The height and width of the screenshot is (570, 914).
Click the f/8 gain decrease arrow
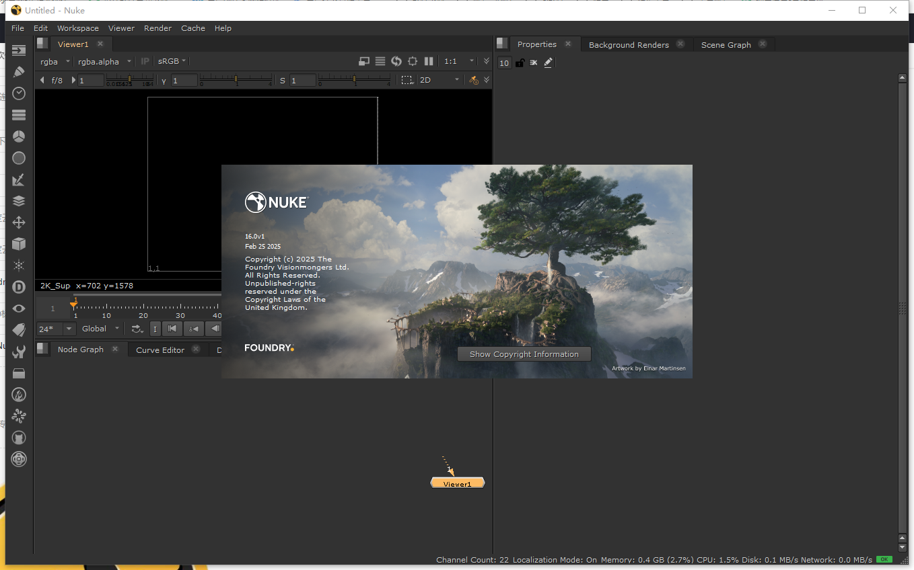42,80
